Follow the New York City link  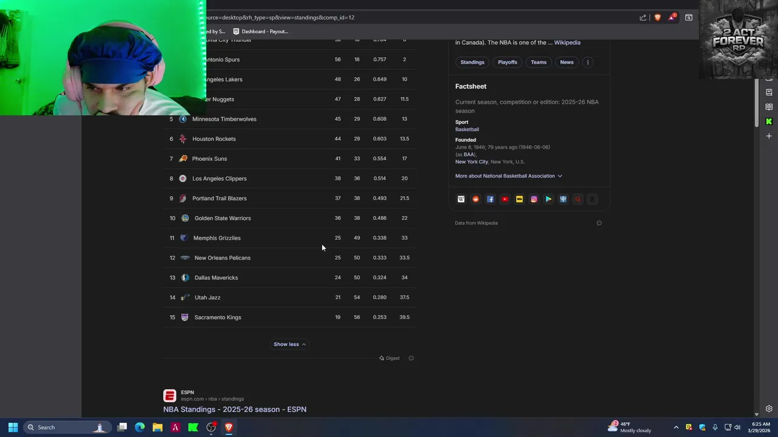pyautogui.click(x=472, y=161)
